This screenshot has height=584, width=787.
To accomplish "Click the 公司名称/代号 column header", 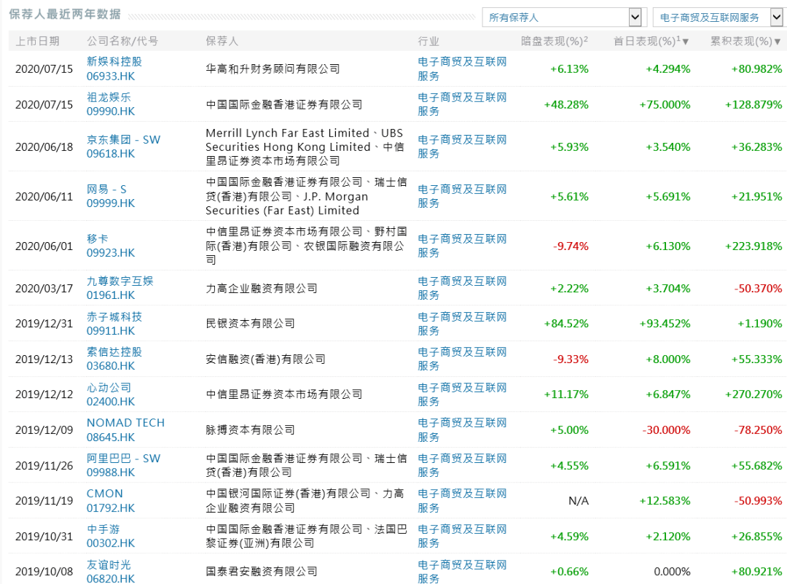I will coord(122,41).
